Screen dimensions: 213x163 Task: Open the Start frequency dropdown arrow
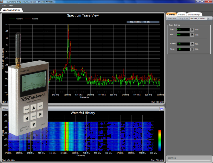(x=192, y=29)
